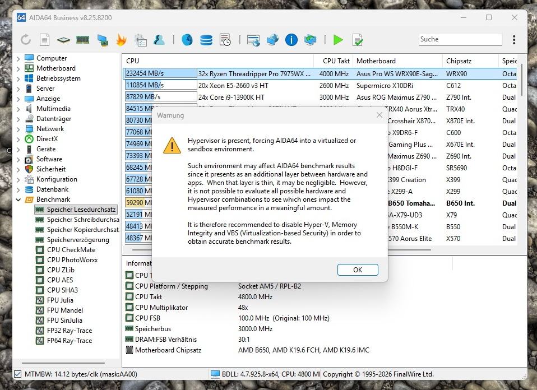Select Speicher Kopierdurchsatz benchmark
Image resolution: width=537 pixels, height=390 pixels.
pyautogui.click(x=83, y=230)
